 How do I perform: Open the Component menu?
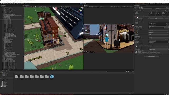pos(14,2)
